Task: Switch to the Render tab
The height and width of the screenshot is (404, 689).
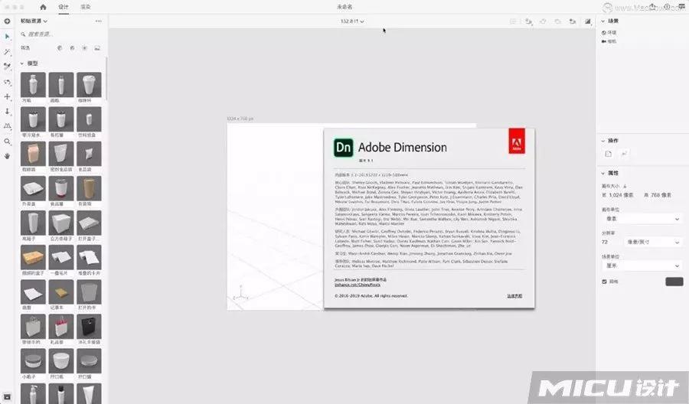Action: (x=86, y=7)
